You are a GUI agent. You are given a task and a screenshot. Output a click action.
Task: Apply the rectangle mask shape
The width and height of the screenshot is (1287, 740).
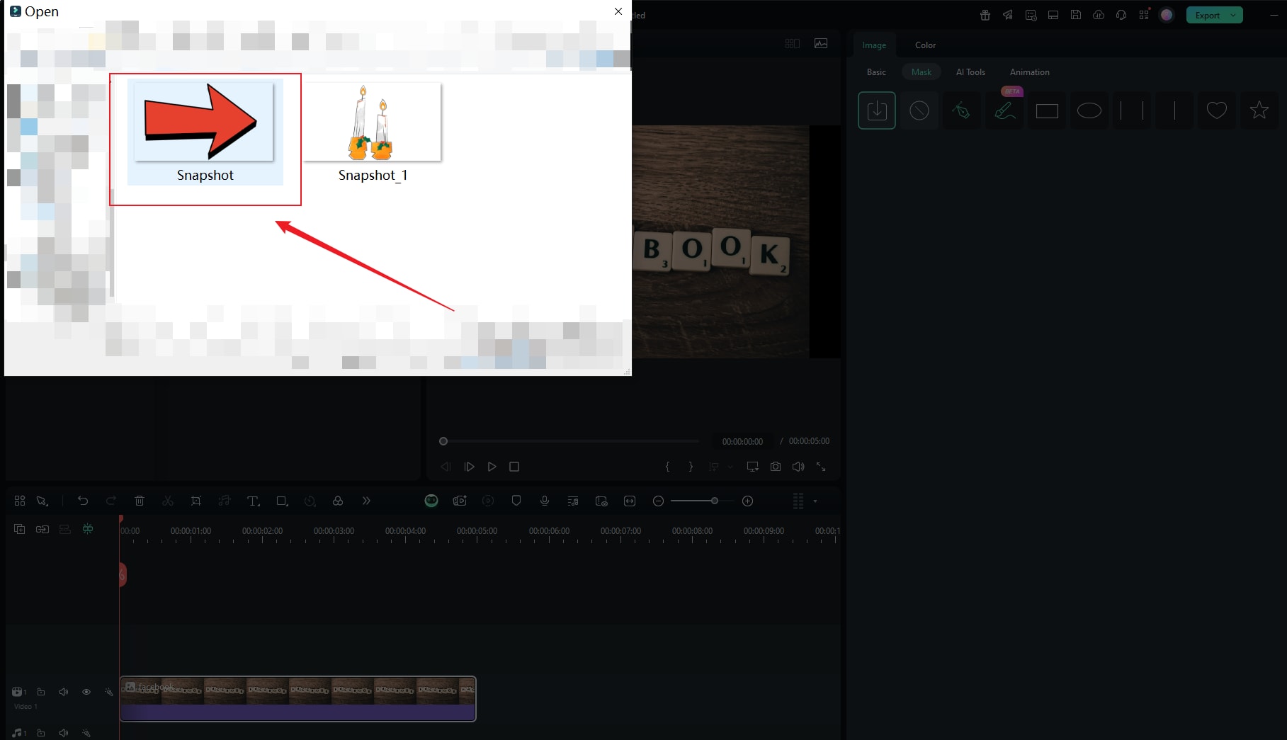(1047, 110)
